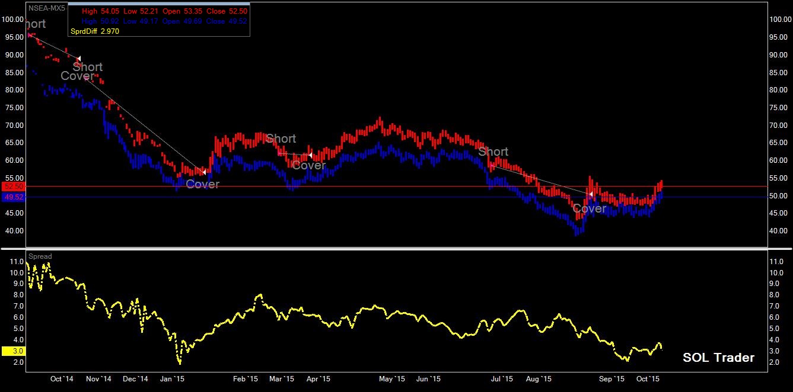Click the Mar '15 date axis label
The image size is (793, 392).
(282, 379)
